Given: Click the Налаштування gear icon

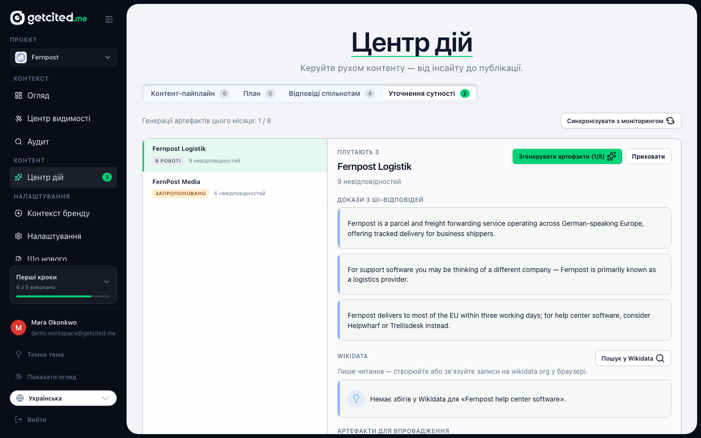Looking at the screenshot, I should click(x=18, y=236).
